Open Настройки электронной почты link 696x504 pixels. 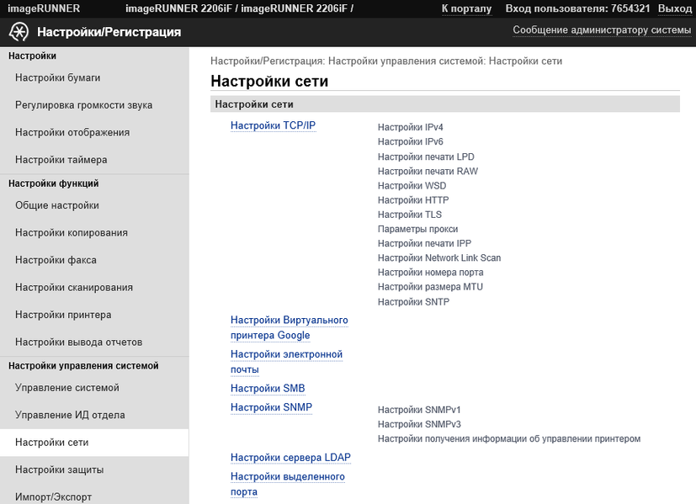pyautogui.click(x=286, y=362)
